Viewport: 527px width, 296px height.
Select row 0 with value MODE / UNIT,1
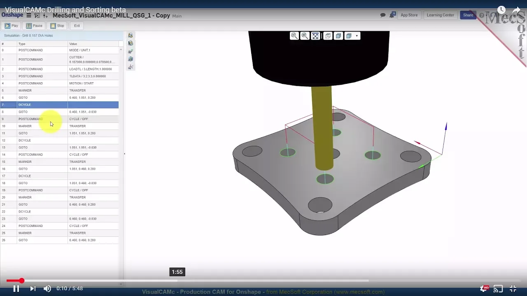click(x=59, y=50)
